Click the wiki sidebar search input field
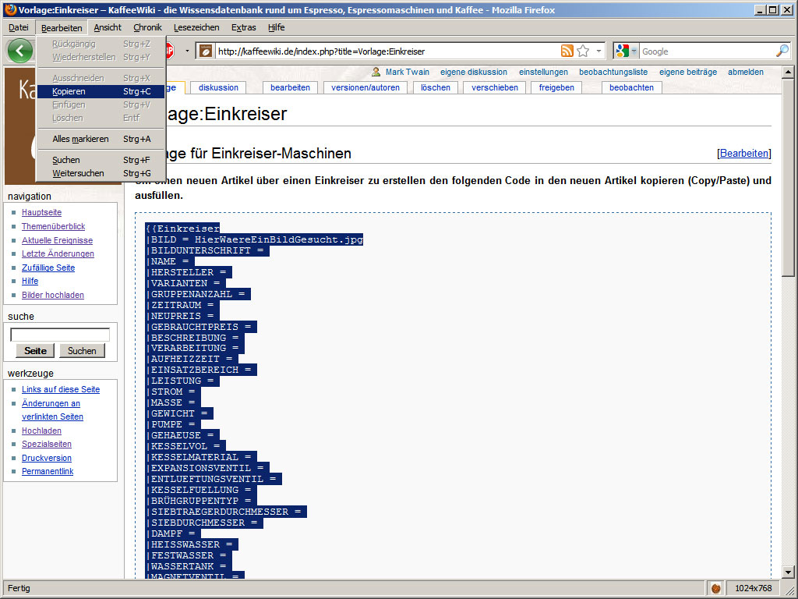This screenshot has height=599, width=798. click(x=60, y=335)
